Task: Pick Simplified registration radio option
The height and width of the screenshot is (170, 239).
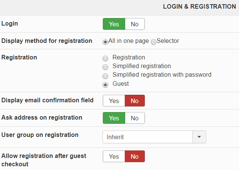Action: (x=105, y=67)
